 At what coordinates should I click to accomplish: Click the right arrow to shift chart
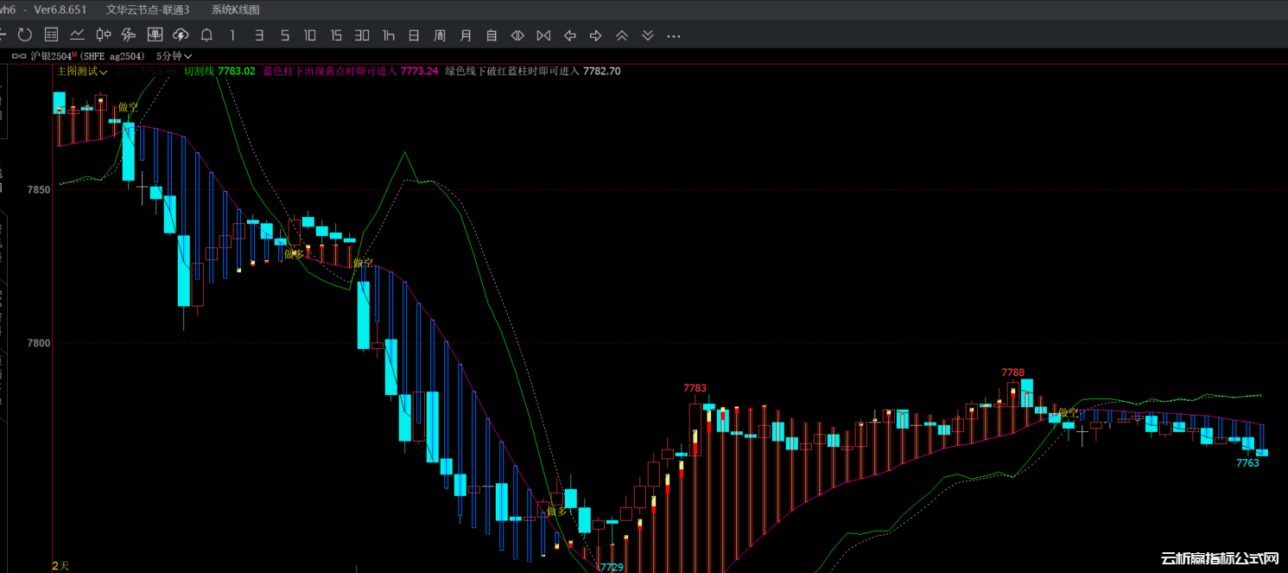click(x=595, y=35)
